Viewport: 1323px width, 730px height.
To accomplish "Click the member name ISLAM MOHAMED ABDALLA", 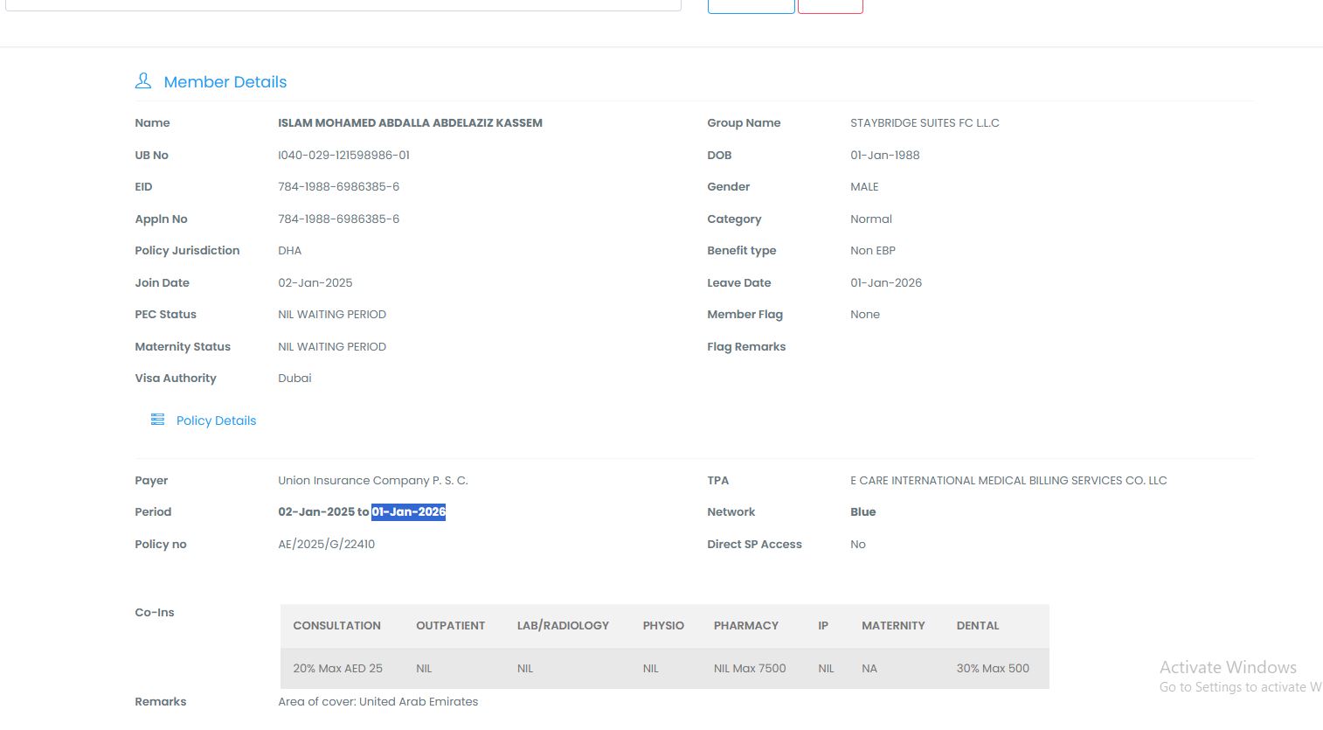I will tap(410, 123).
